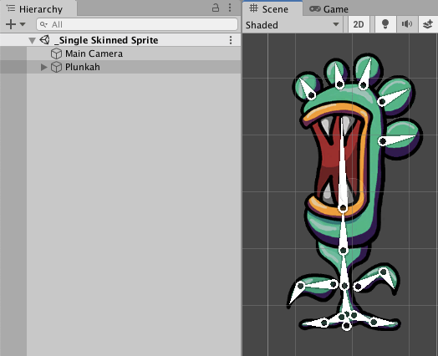Viewport: 438px width, 356px height.
Task: Select the Plunkah object row
Action: pos(120,67)
